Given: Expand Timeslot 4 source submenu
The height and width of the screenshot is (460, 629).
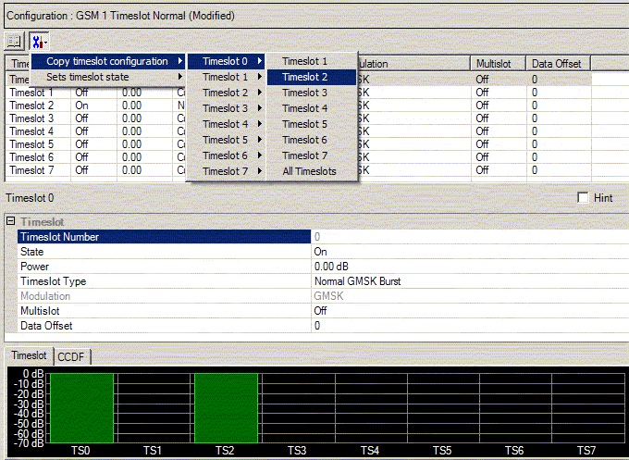Looking at the screenshot, I should click(226, 124).
